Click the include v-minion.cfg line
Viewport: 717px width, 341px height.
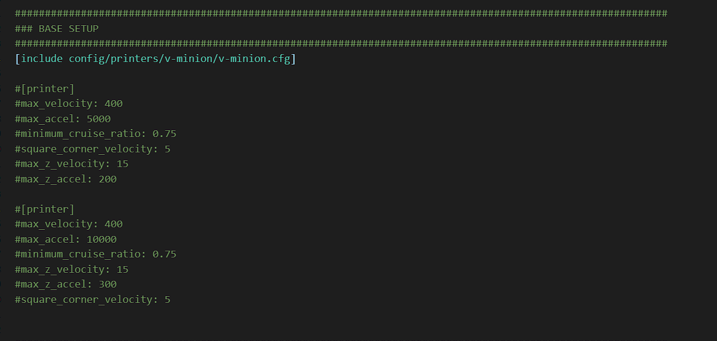[x=155, y=58]
